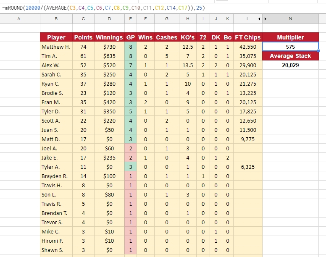The width and height of the screenshot is (326, 257).
Task: Select Tim A.'s $635 winnings cell
Action: point(109,56)
